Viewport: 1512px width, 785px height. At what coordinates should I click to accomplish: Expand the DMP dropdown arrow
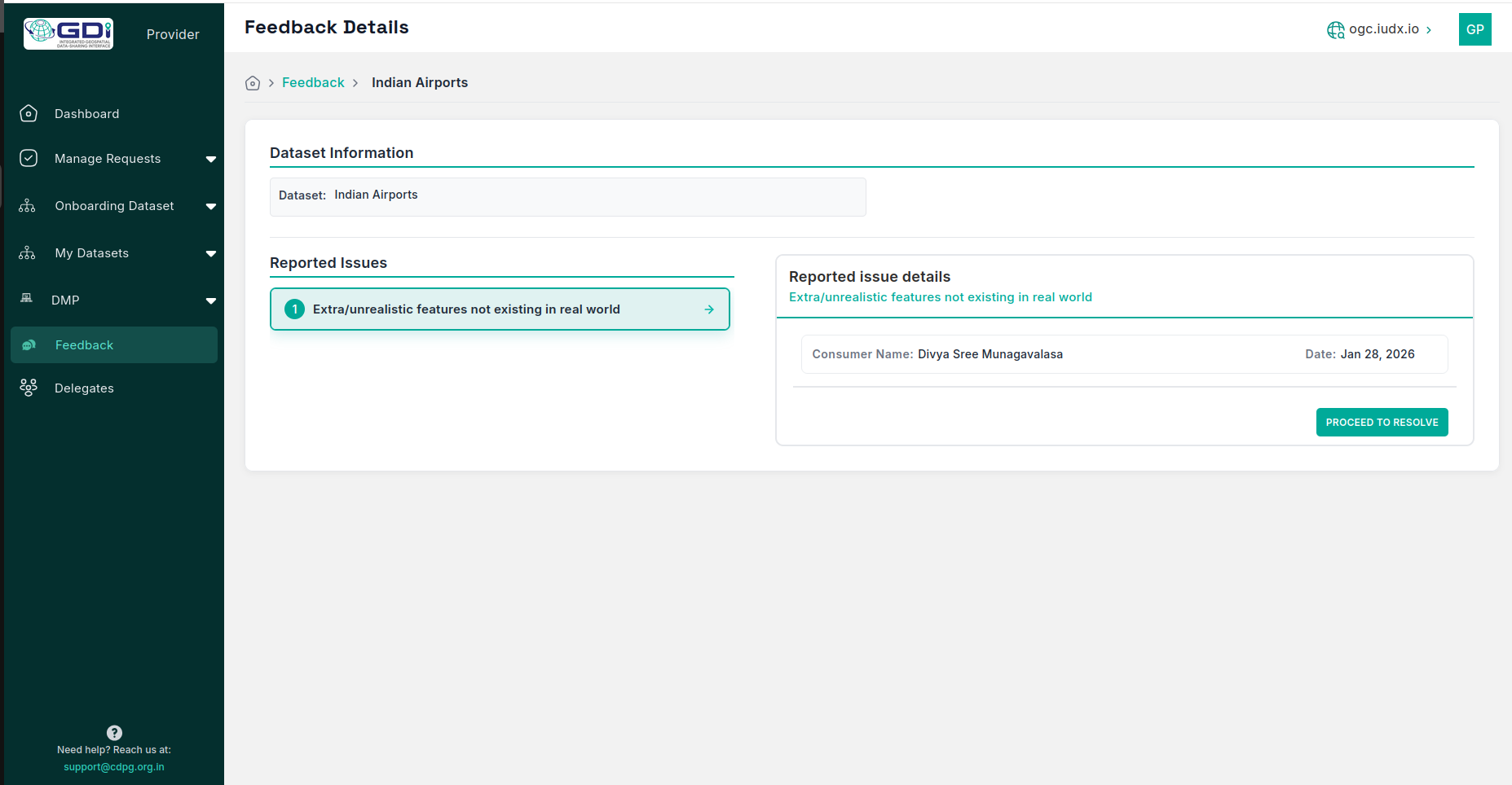[211, 301]
